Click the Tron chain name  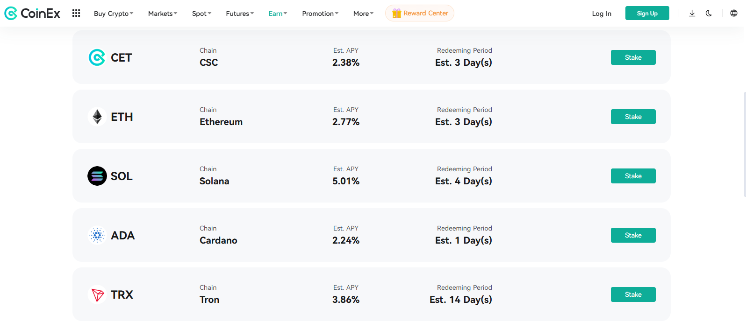(209, 300)
